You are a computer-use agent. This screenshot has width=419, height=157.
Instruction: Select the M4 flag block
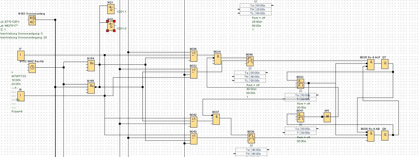click(x=327, y=117)
